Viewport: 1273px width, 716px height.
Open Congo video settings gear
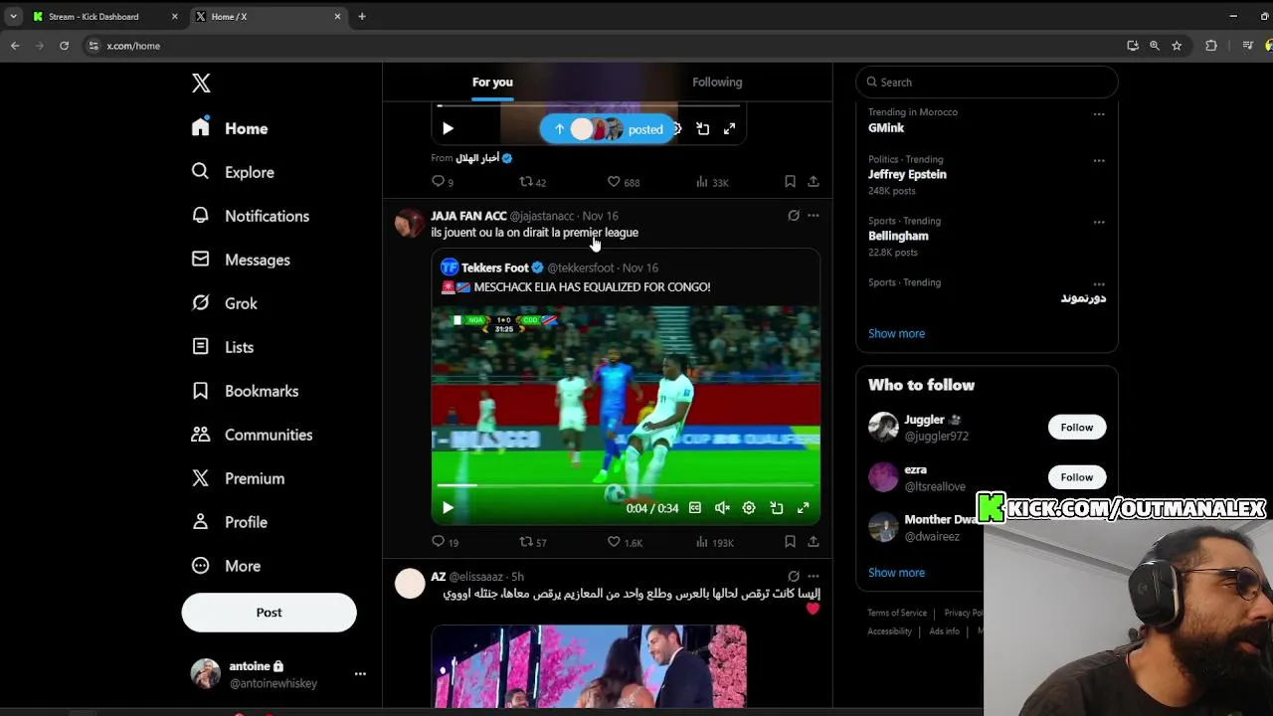tap(749, 508)
